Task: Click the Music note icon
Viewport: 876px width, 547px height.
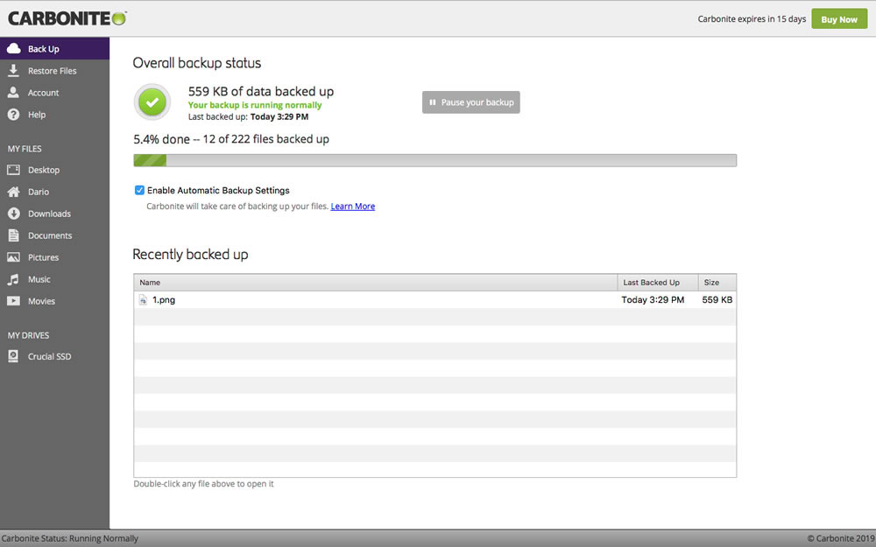Action: (13, 279)
